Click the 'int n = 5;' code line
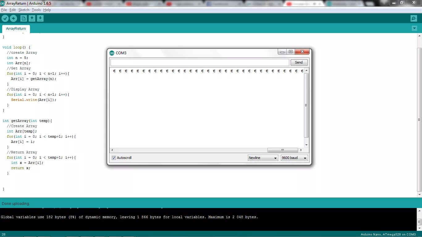Viewport: 422px width, 237px height. pos(18,58)
